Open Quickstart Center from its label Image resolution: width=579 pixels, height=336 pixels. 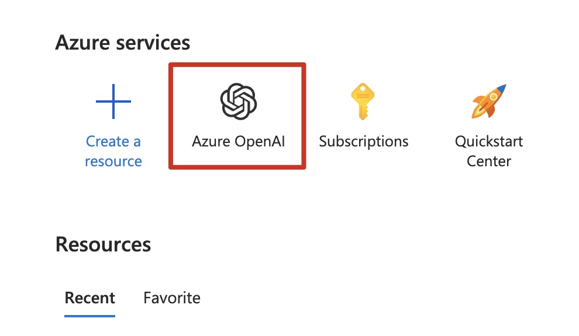click(x=489, y=151)
